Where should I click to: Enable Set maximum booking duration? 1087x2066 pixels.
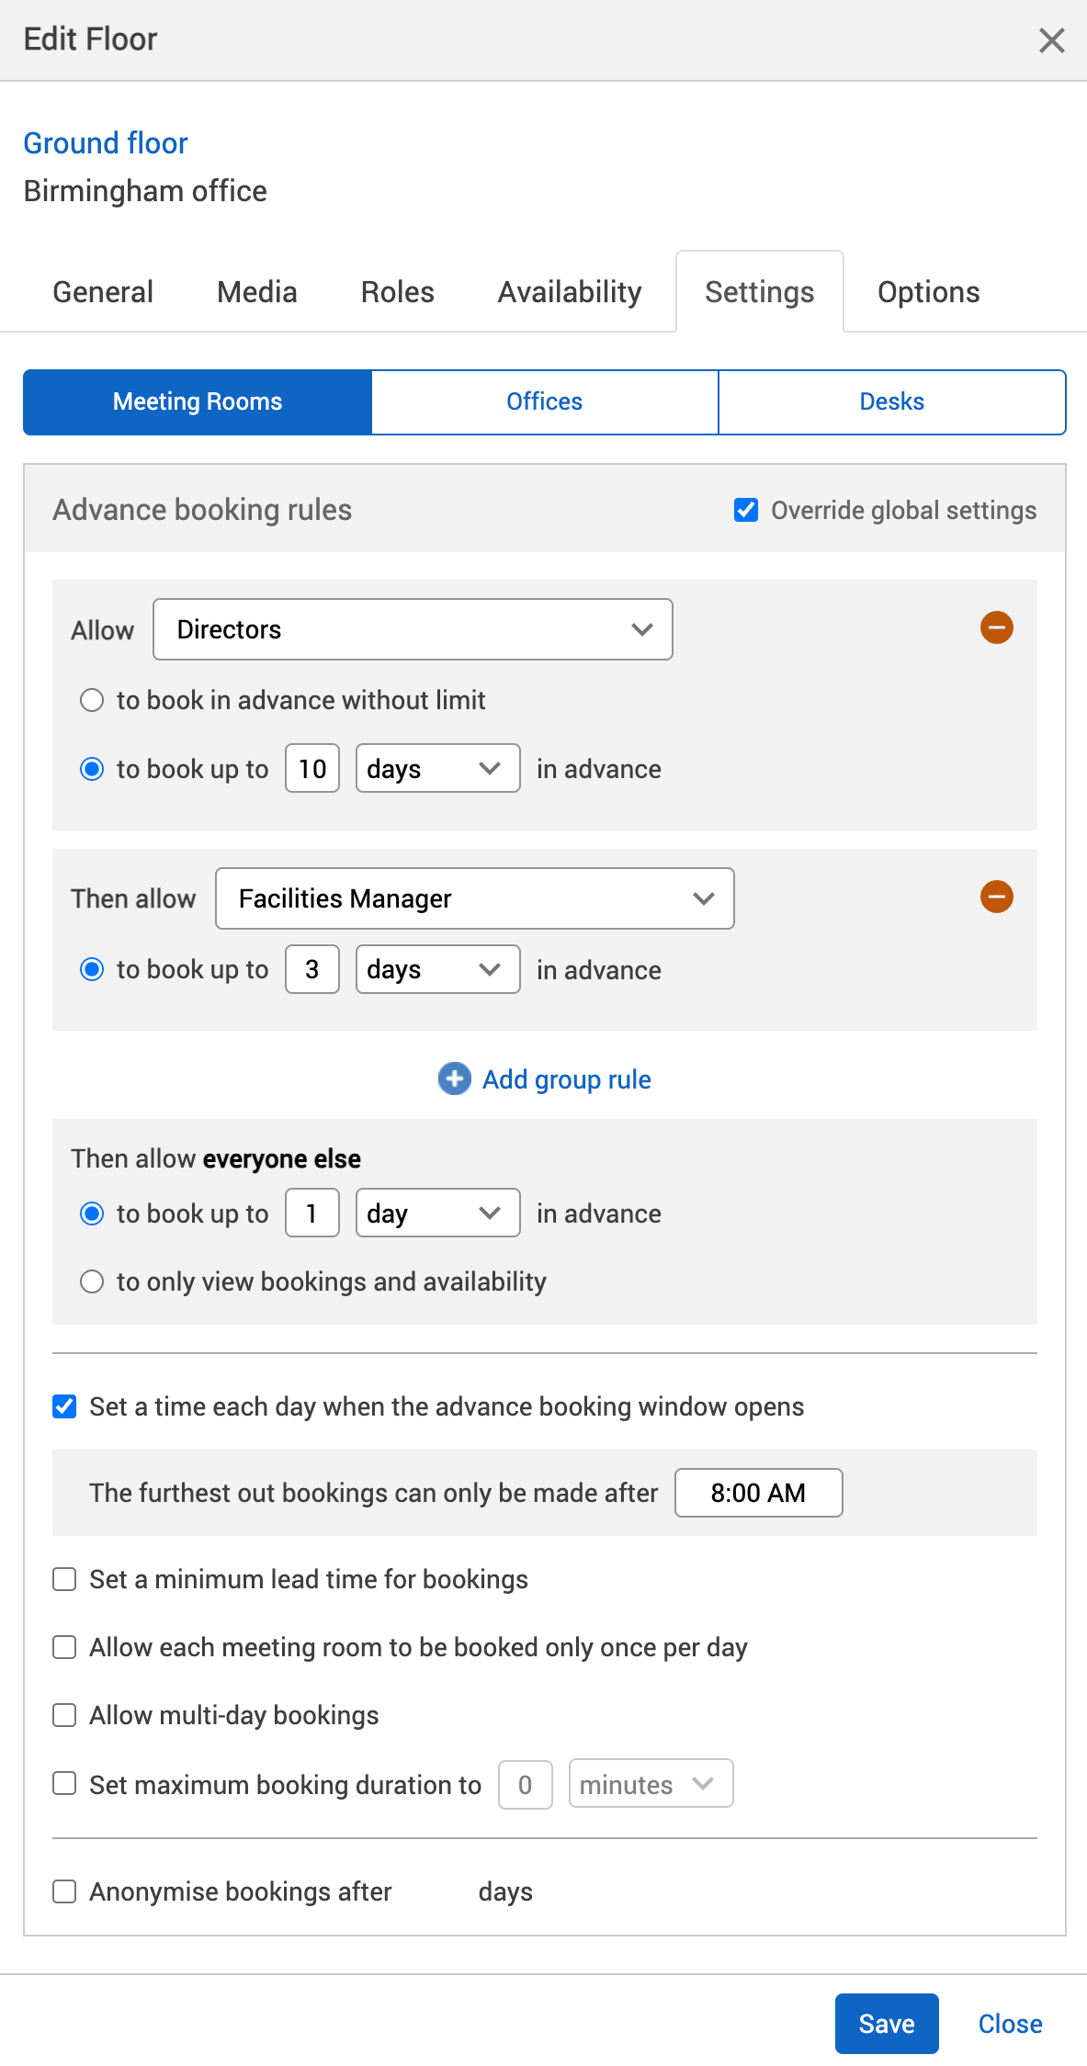click(x=63, y=1783)
